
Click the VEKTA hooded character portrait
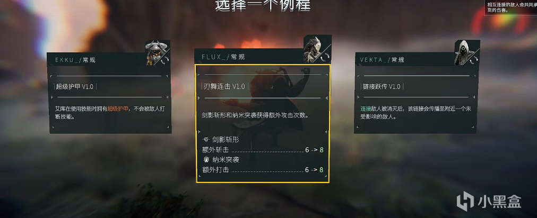point(464,52)
